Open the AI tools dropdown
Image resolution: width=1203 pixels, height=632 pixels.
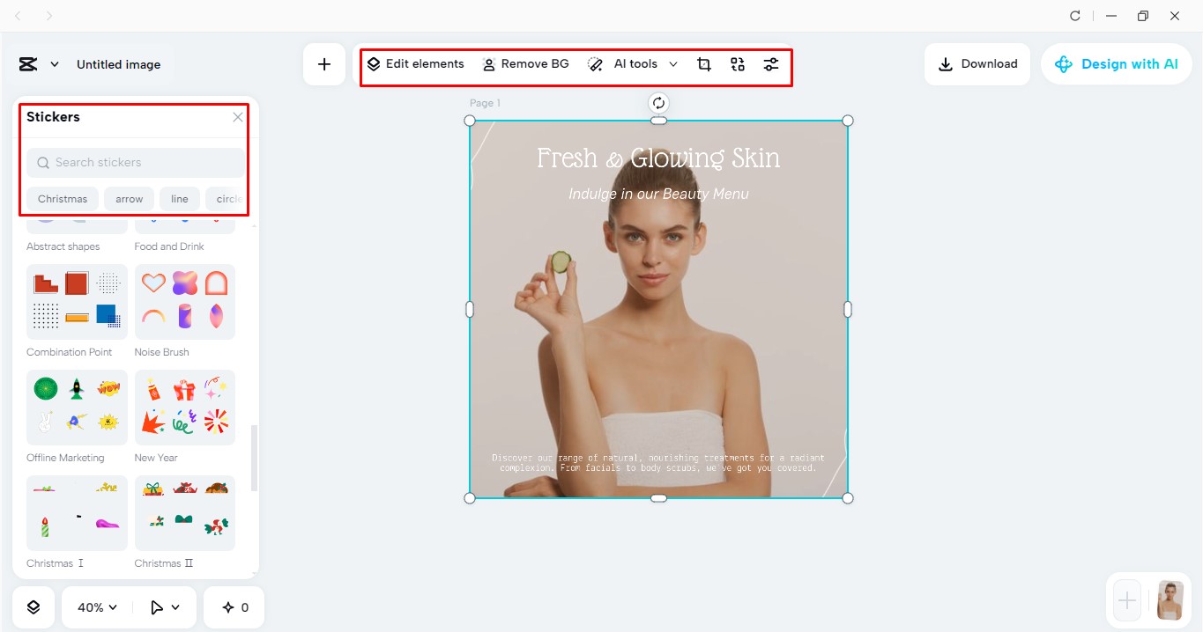[633, 63]
